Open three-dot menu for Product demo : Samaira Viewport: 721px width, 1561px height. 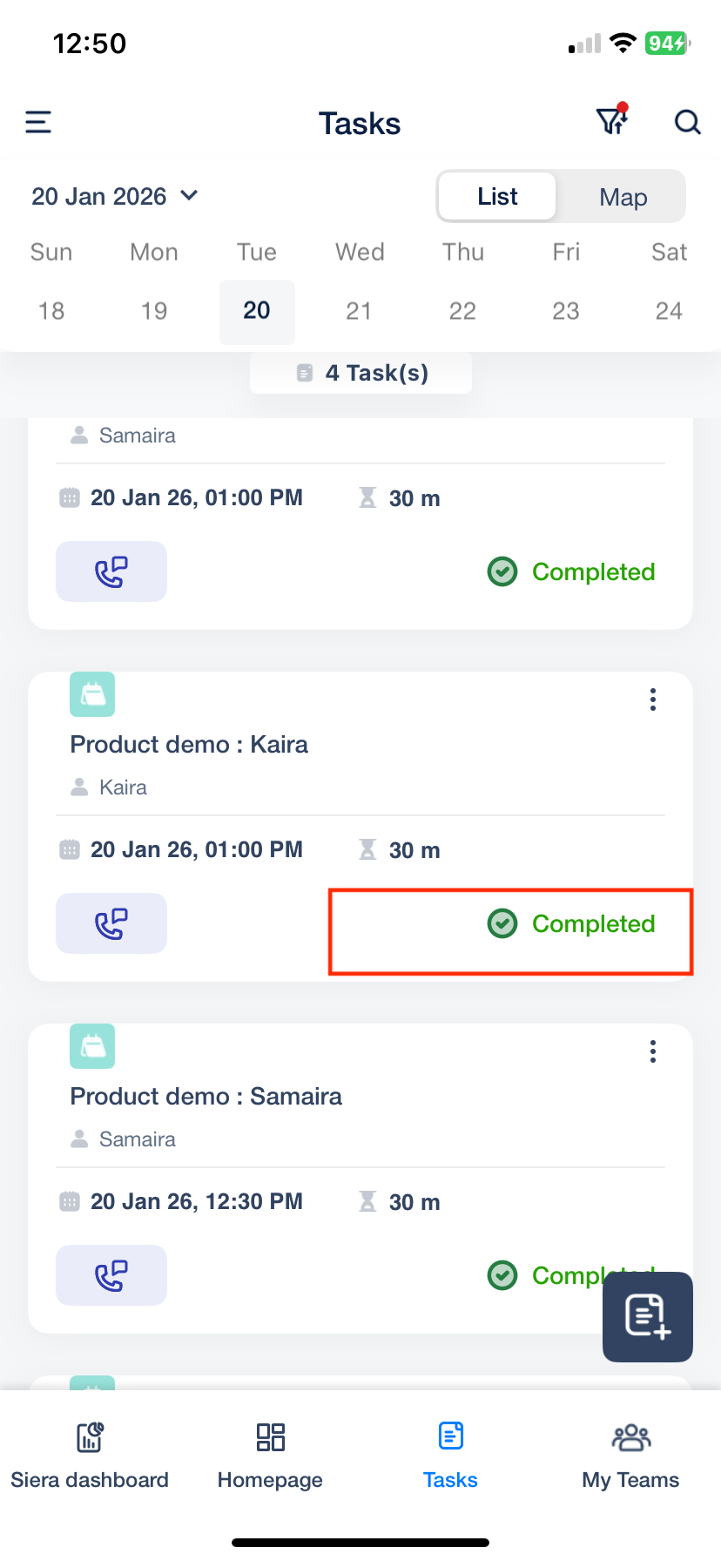point(652,1051)
